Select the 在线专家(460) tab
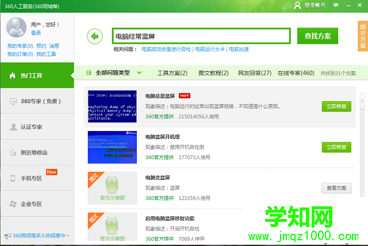This screenshot has width=368, height=246. [296, 73]
